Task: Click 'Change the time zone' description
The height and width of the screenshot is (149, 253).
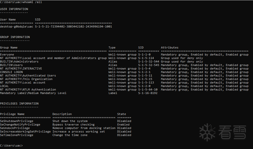Action: [x=70, y=135]
